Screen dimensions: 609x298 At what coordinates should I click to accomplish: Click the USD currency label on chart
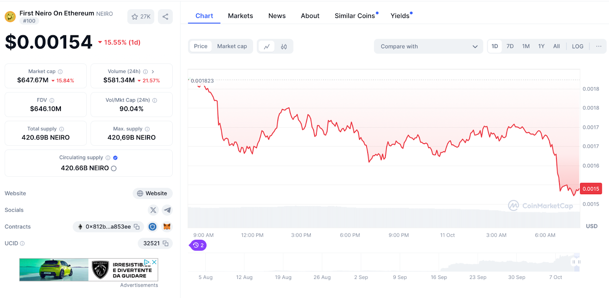pos(591,226)
